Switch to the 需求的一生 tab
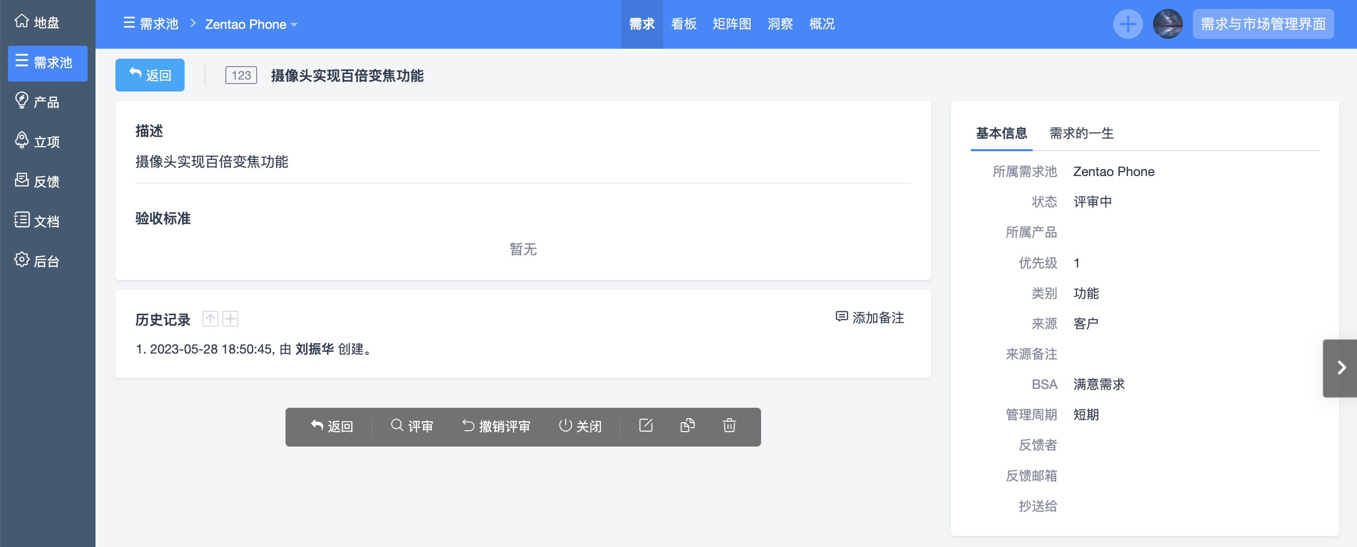1357x547 pixels. (1081, 133)
